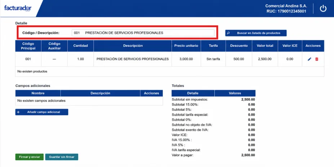The image size is (334, 167).
Task: Click Valor a pagar label
Action: [183, 155]
